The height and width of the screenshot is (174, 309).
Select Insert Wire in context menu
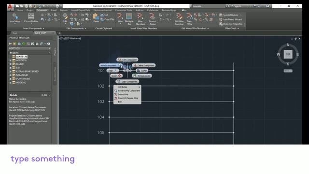[127, 95]
